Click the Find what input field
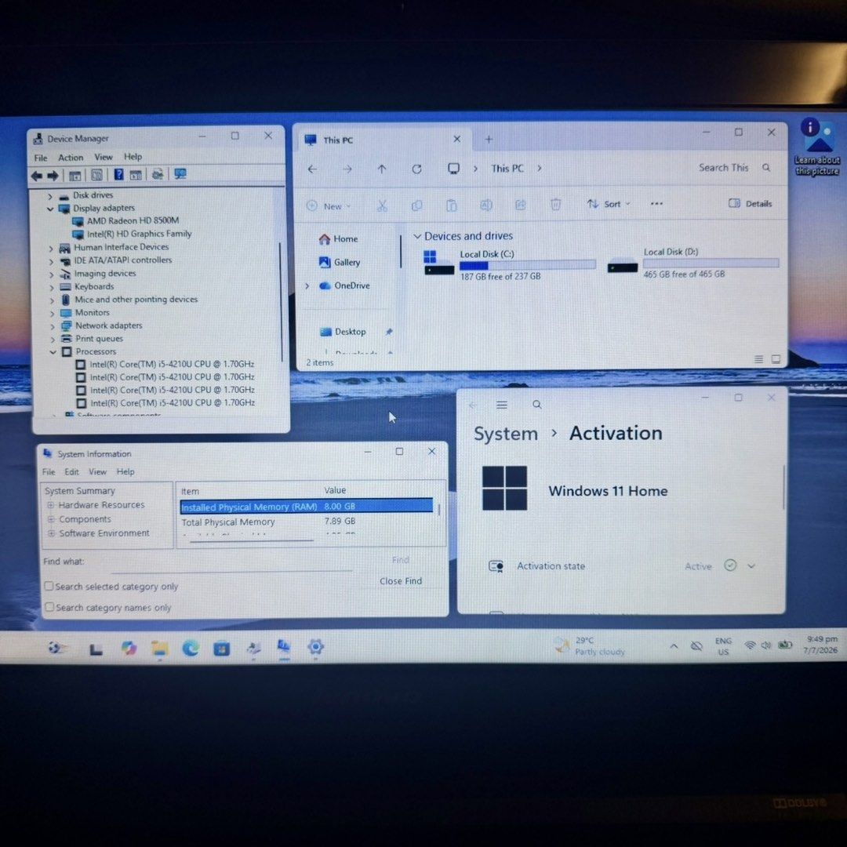The image size is (847, 847). tap(231, 563)
